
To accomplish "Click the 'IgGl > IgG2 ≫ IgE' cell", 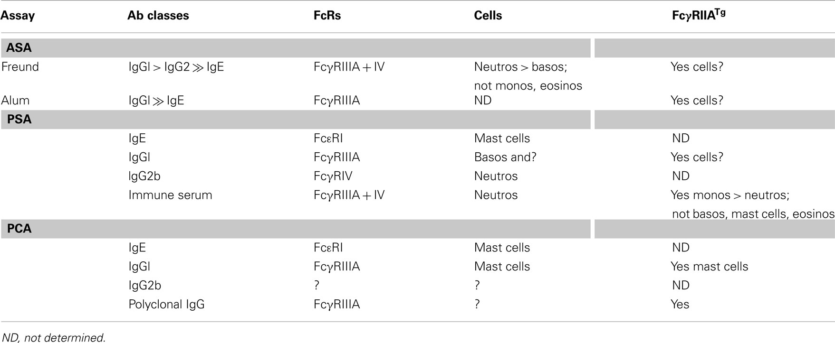I will 176,67.
